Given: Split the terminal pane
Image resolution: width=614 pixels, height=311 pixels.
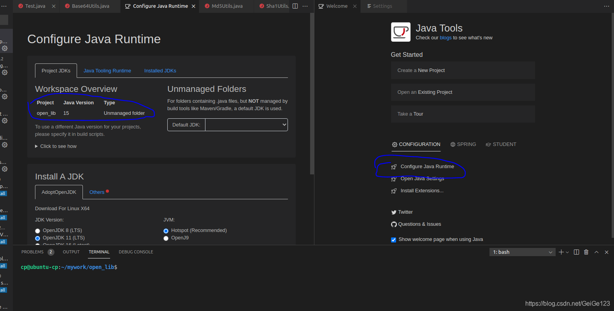Looking at the screenshot, I should (x=576, y=252).
